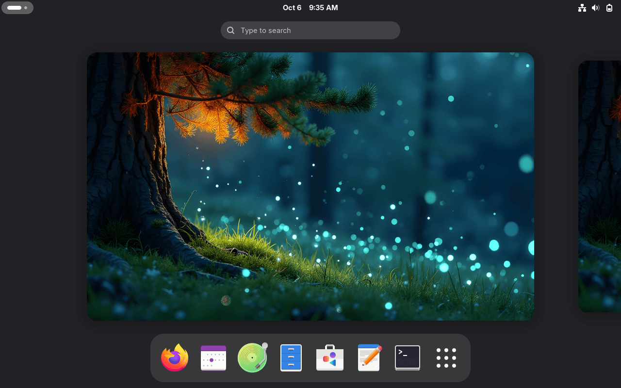
Task: Open the clock menu showing 9:35 AM
Action: click(x=323, y=8)
